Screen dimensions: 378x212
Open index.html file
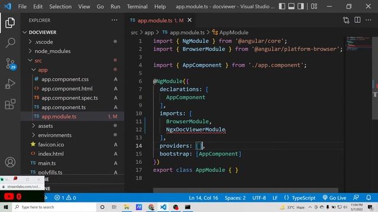[x=51, y=154]
